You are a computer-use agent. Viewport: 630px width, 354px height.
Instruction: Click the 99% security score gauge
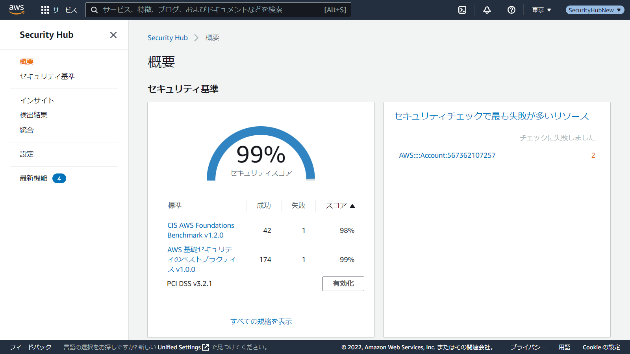(261, 155)
